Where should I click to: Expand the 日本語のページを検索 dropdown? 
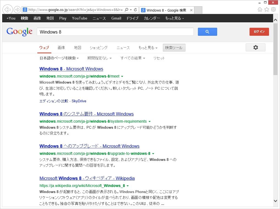pos(59,58)
